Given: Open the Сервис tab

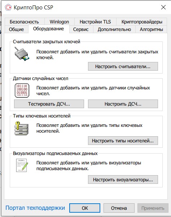Looking at the screenshot, I should [x=81, y=29].
